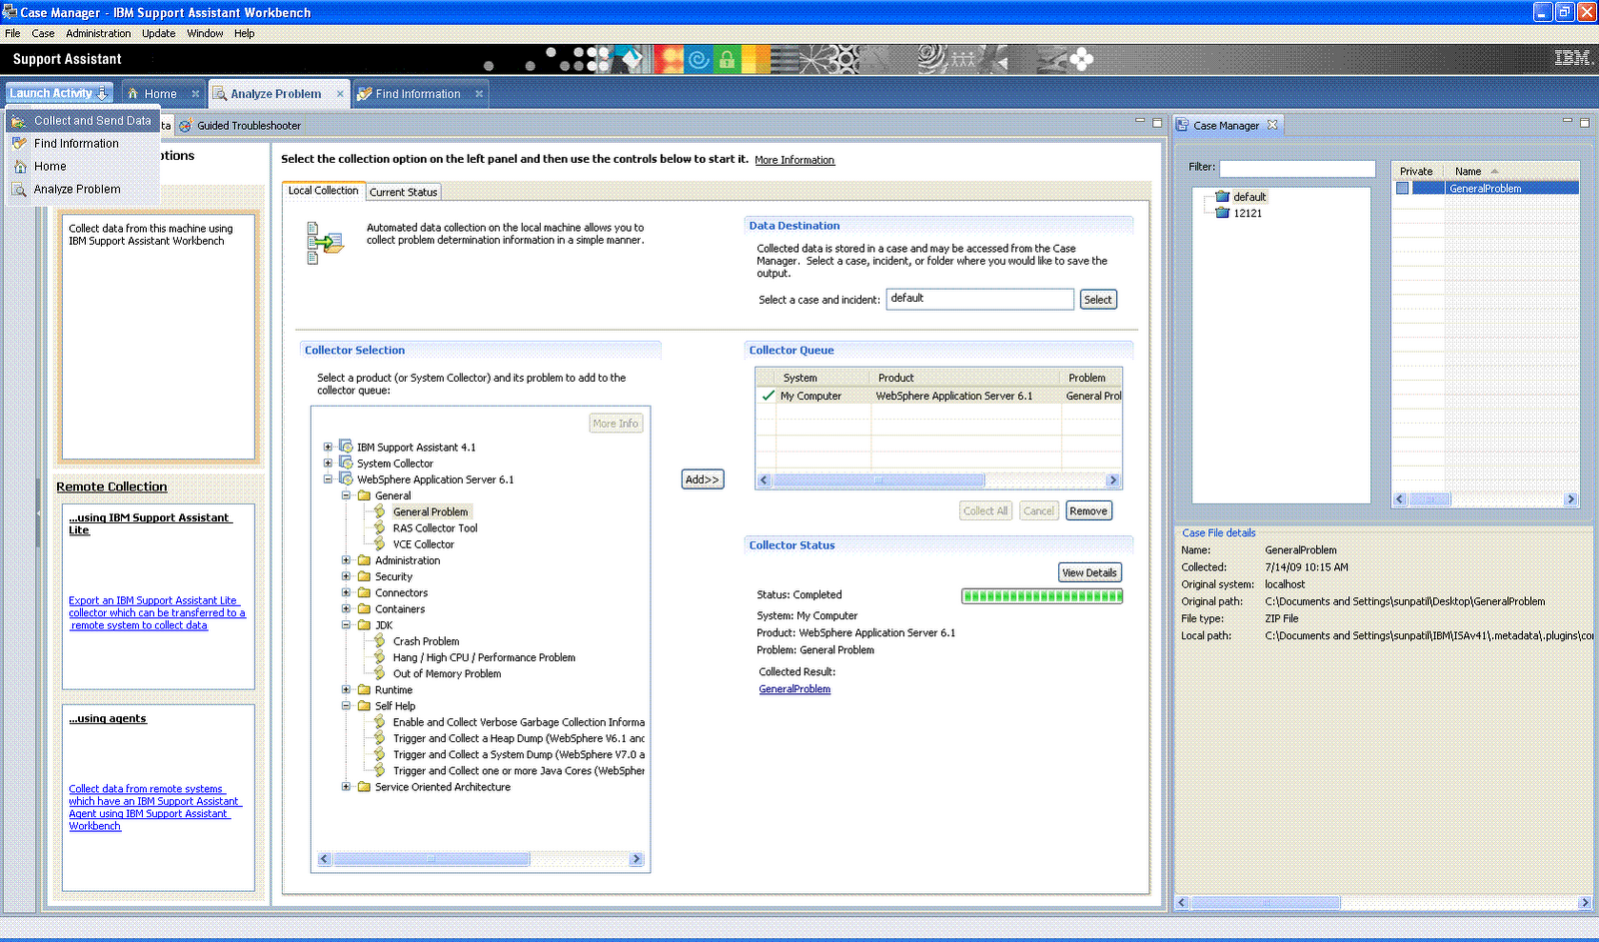Click the Analyze Problem magnifier icon in launch menu

tap(19, 190)
